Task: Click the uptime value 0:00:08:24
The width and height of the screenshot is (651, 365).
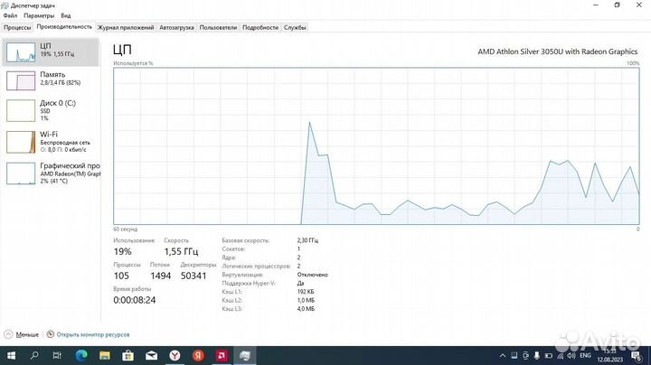Action: (x=135, y=300)
